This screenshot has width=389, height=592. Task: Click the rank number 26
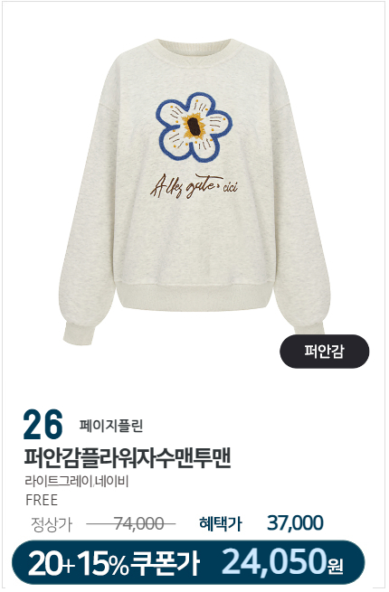43,425
